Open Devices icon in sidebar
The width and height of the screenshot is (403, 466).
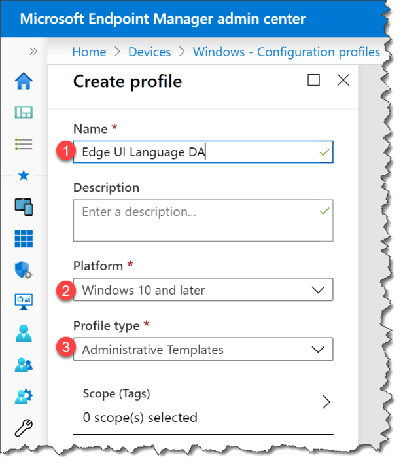click(x=24, y=207)
